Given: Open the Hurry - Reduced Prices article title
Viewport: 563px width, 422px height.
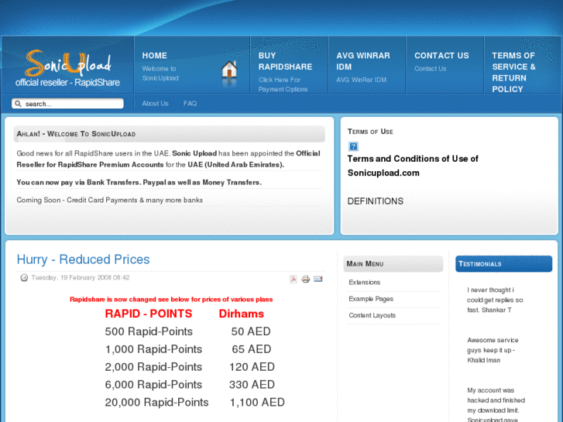Looking at the screenshot, I should coord(83,259).
